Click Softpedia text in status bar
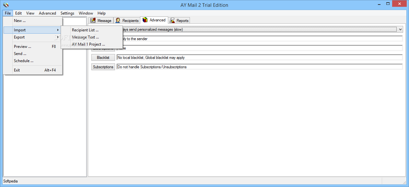 click(x=10, y=181)
